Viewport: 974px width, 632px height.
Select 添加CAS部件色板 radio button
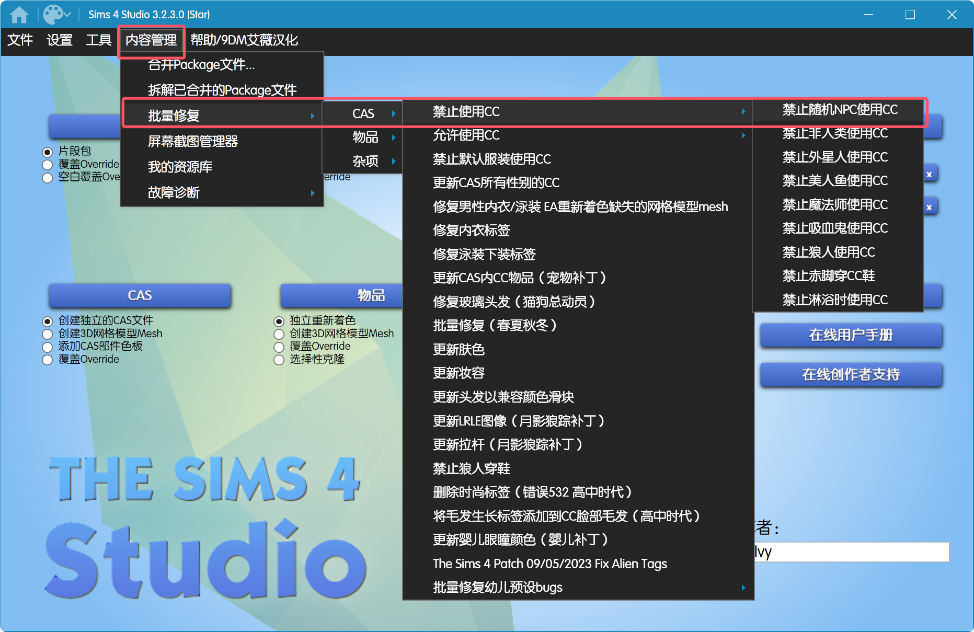click(48, 347)
